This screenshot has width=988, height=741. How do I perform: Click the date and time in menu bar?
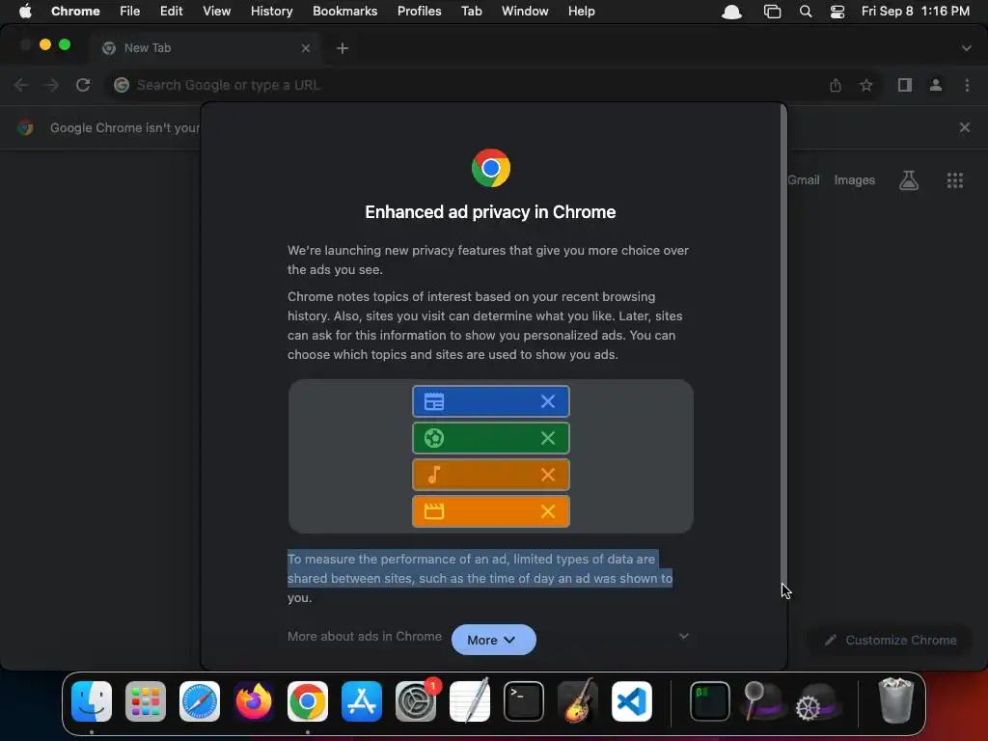(915, 12)
